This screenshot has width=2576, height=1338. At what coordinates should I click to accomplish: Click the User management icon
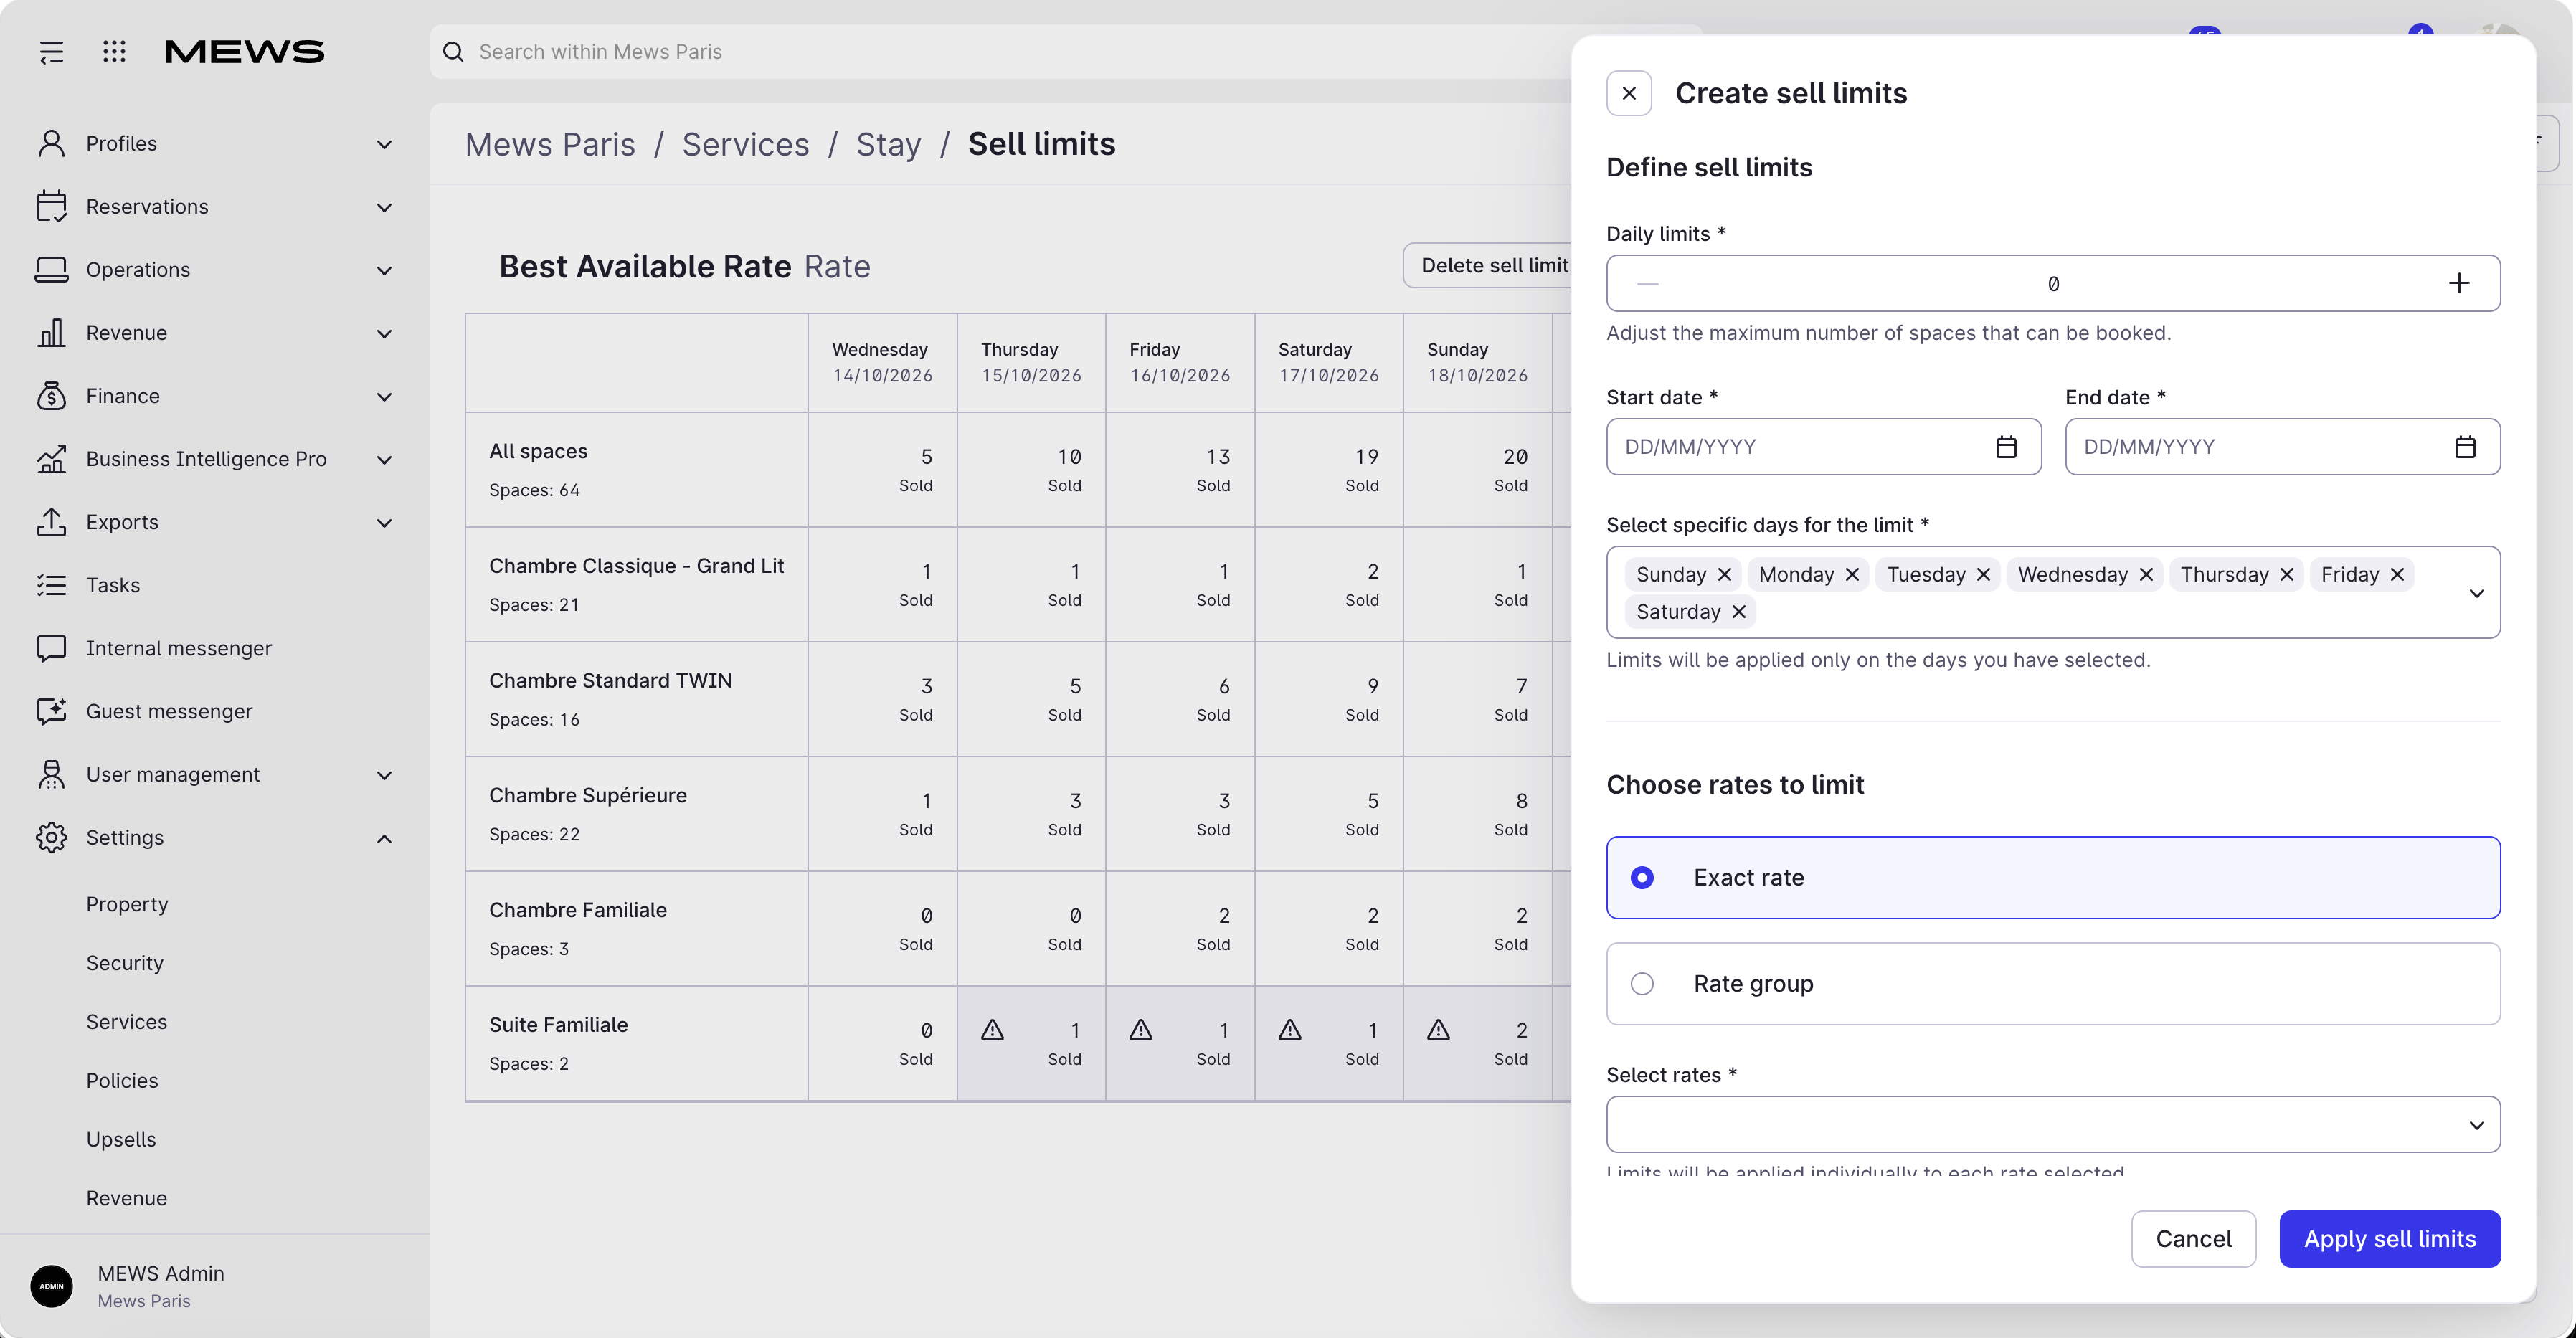click(x=51, y=774)
